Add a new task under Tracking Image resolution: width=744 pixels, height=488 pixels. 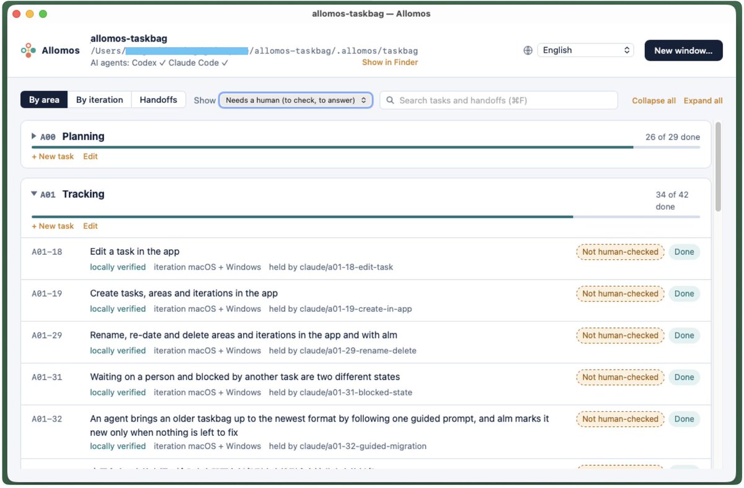(x=53, y=226)
